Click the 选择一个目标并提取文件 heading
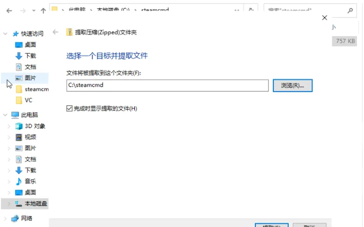The height and width of the screenshot is (227, 364). tap(107, 56)
